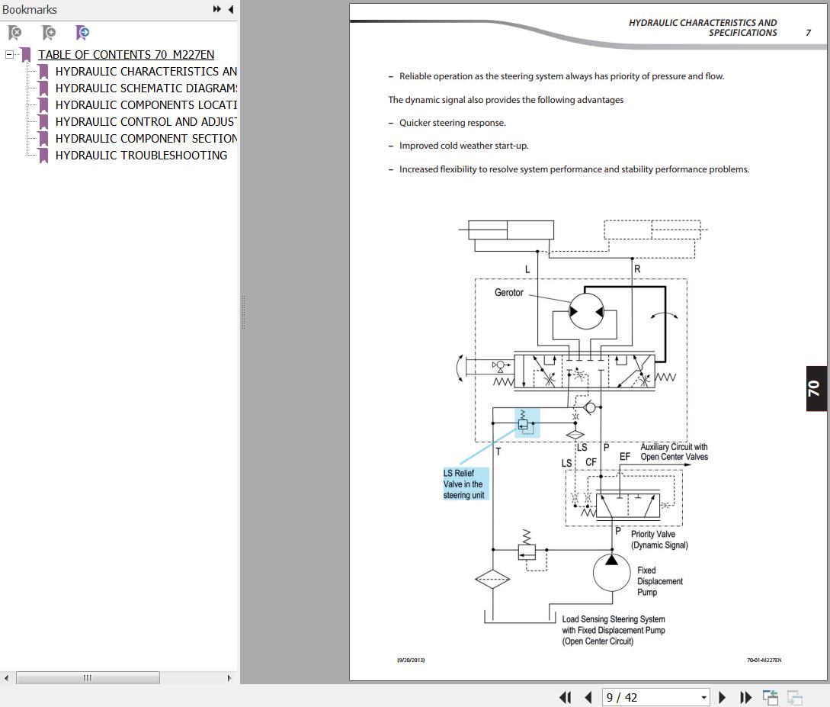Viewport: 830px width, 707px height.
Task: Click the bookmarks panel horizontal scrollbar thumb
Action: 88,678
